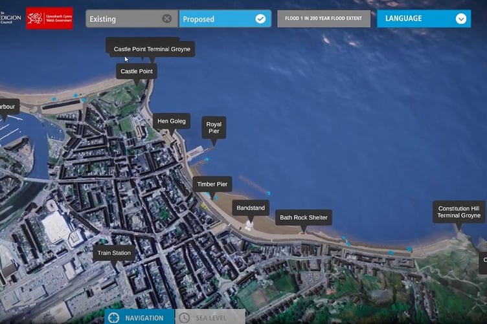Select the Timber Pier marker
Image resolution: width=487 pixels, height=324 pixels.
tap(212, 184)
